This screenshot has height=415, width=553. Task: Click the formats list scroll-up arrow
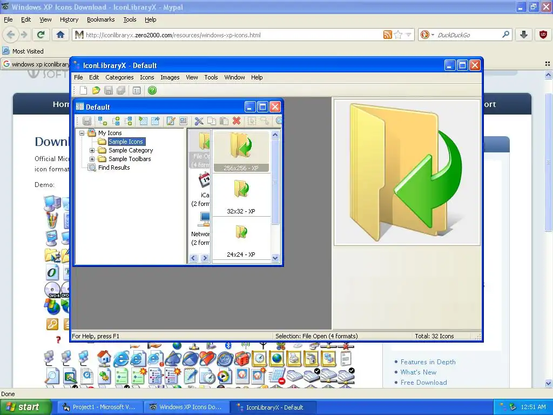(275, 135)
